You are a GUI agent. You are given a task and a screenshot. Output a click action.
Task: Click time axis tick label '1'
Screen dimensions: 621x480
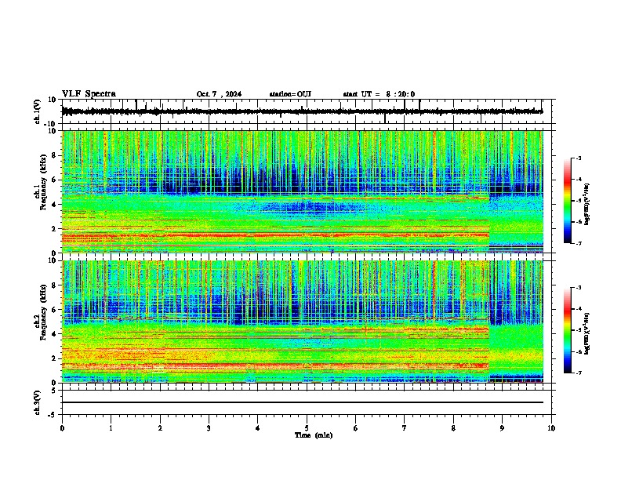click(111, 428)
